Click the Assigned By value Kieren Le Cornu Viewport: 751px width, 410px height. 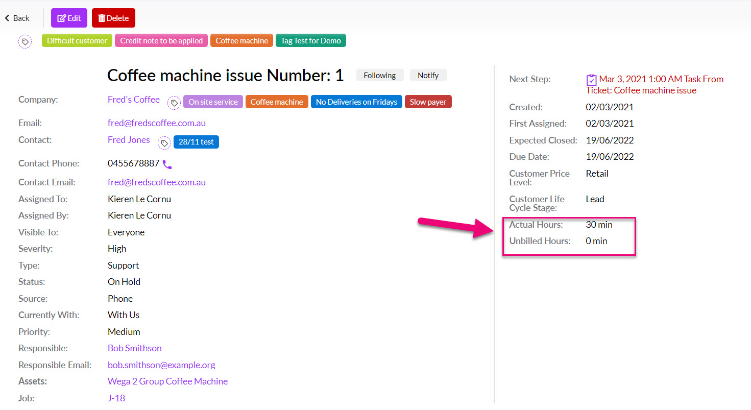pyautogui.click(x=139, y=215)
